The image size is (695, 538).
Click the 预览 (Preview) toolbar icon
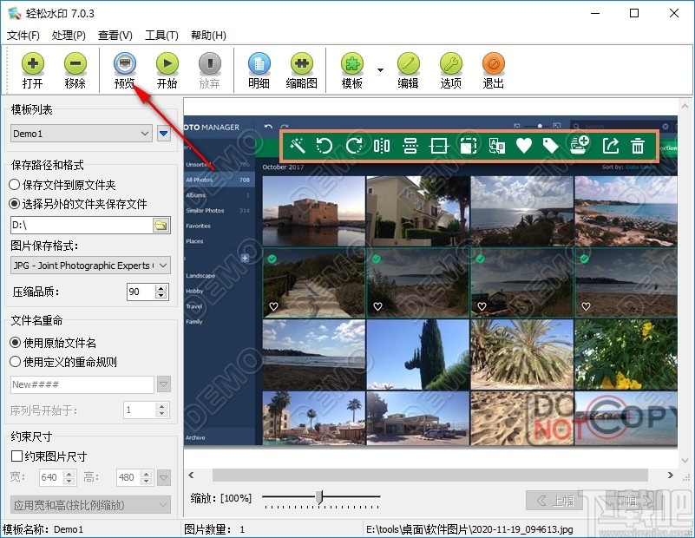(125, 63)
